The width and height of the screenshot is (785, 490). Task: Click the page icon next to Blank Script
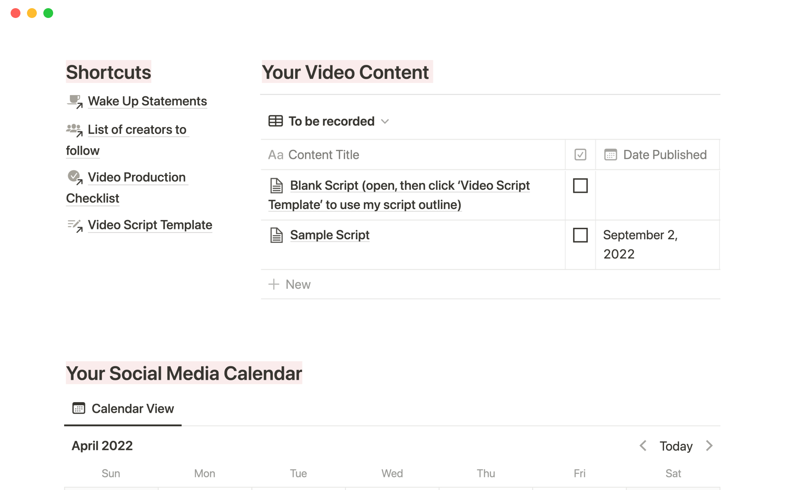(276, 186)
